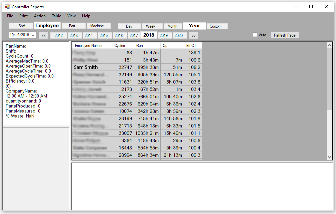The height and width of the screenshot is (214, 336).
Task: Open the File menu
Action: point(10,16)
